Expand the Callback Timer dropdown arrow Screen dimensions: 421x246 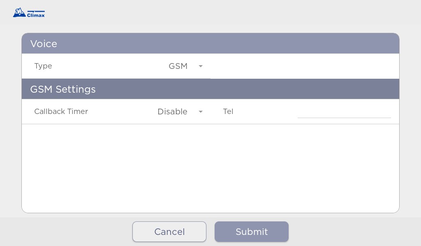(x=201, y=112)
